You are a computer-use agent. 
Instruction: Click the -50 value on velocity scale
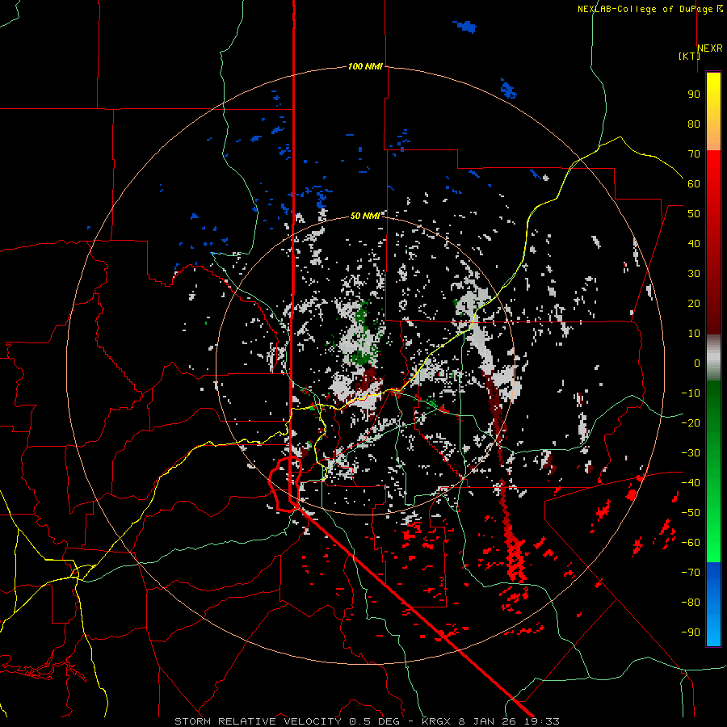(x=691, y=513)
